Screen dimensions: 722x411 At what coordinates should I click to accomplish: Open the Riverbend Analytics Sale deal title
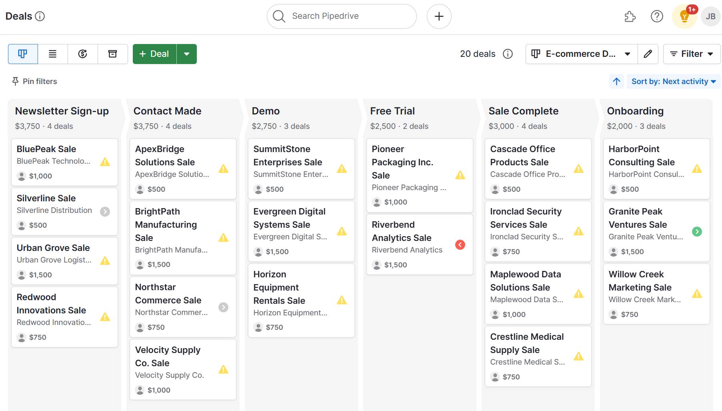[402, 231]
